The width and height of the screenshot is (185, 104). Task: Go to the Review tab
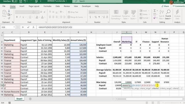point(67,6)
